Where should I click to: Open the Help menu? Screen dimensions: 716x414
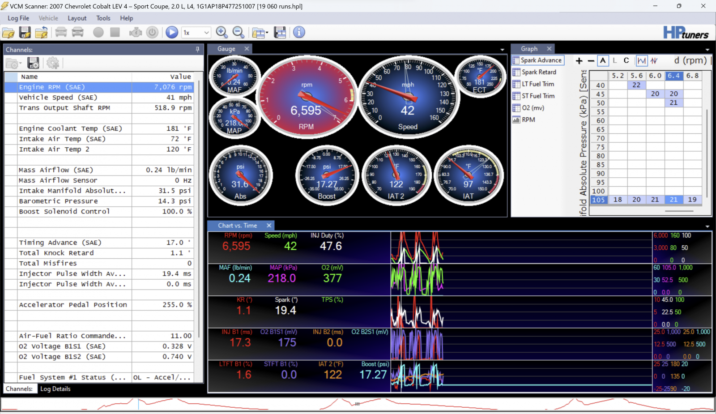pos(127,18)
